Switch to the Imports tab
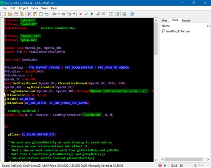 click(186, 20)
